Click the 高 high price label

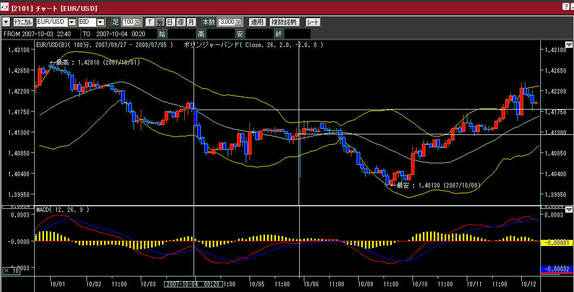[201, 34]
